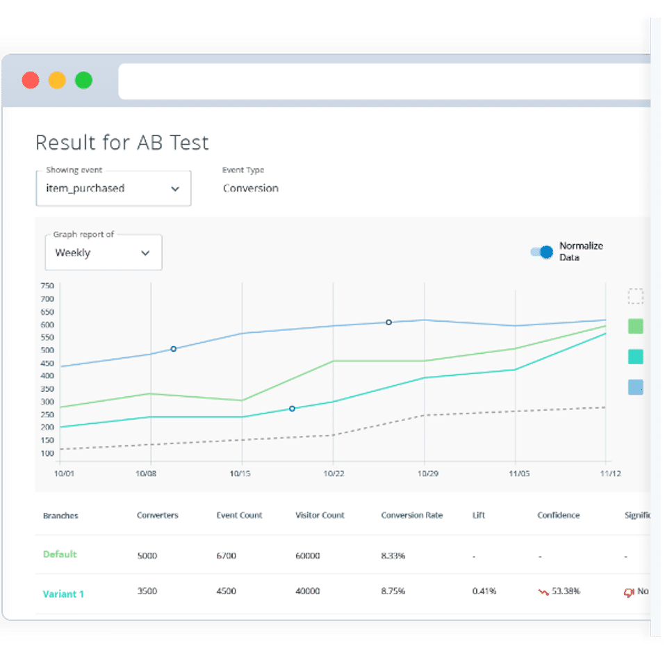Viewport: 667px width, 654px height.
Task: Click the blue line data point near 10/29
Action: click(389, 322)
